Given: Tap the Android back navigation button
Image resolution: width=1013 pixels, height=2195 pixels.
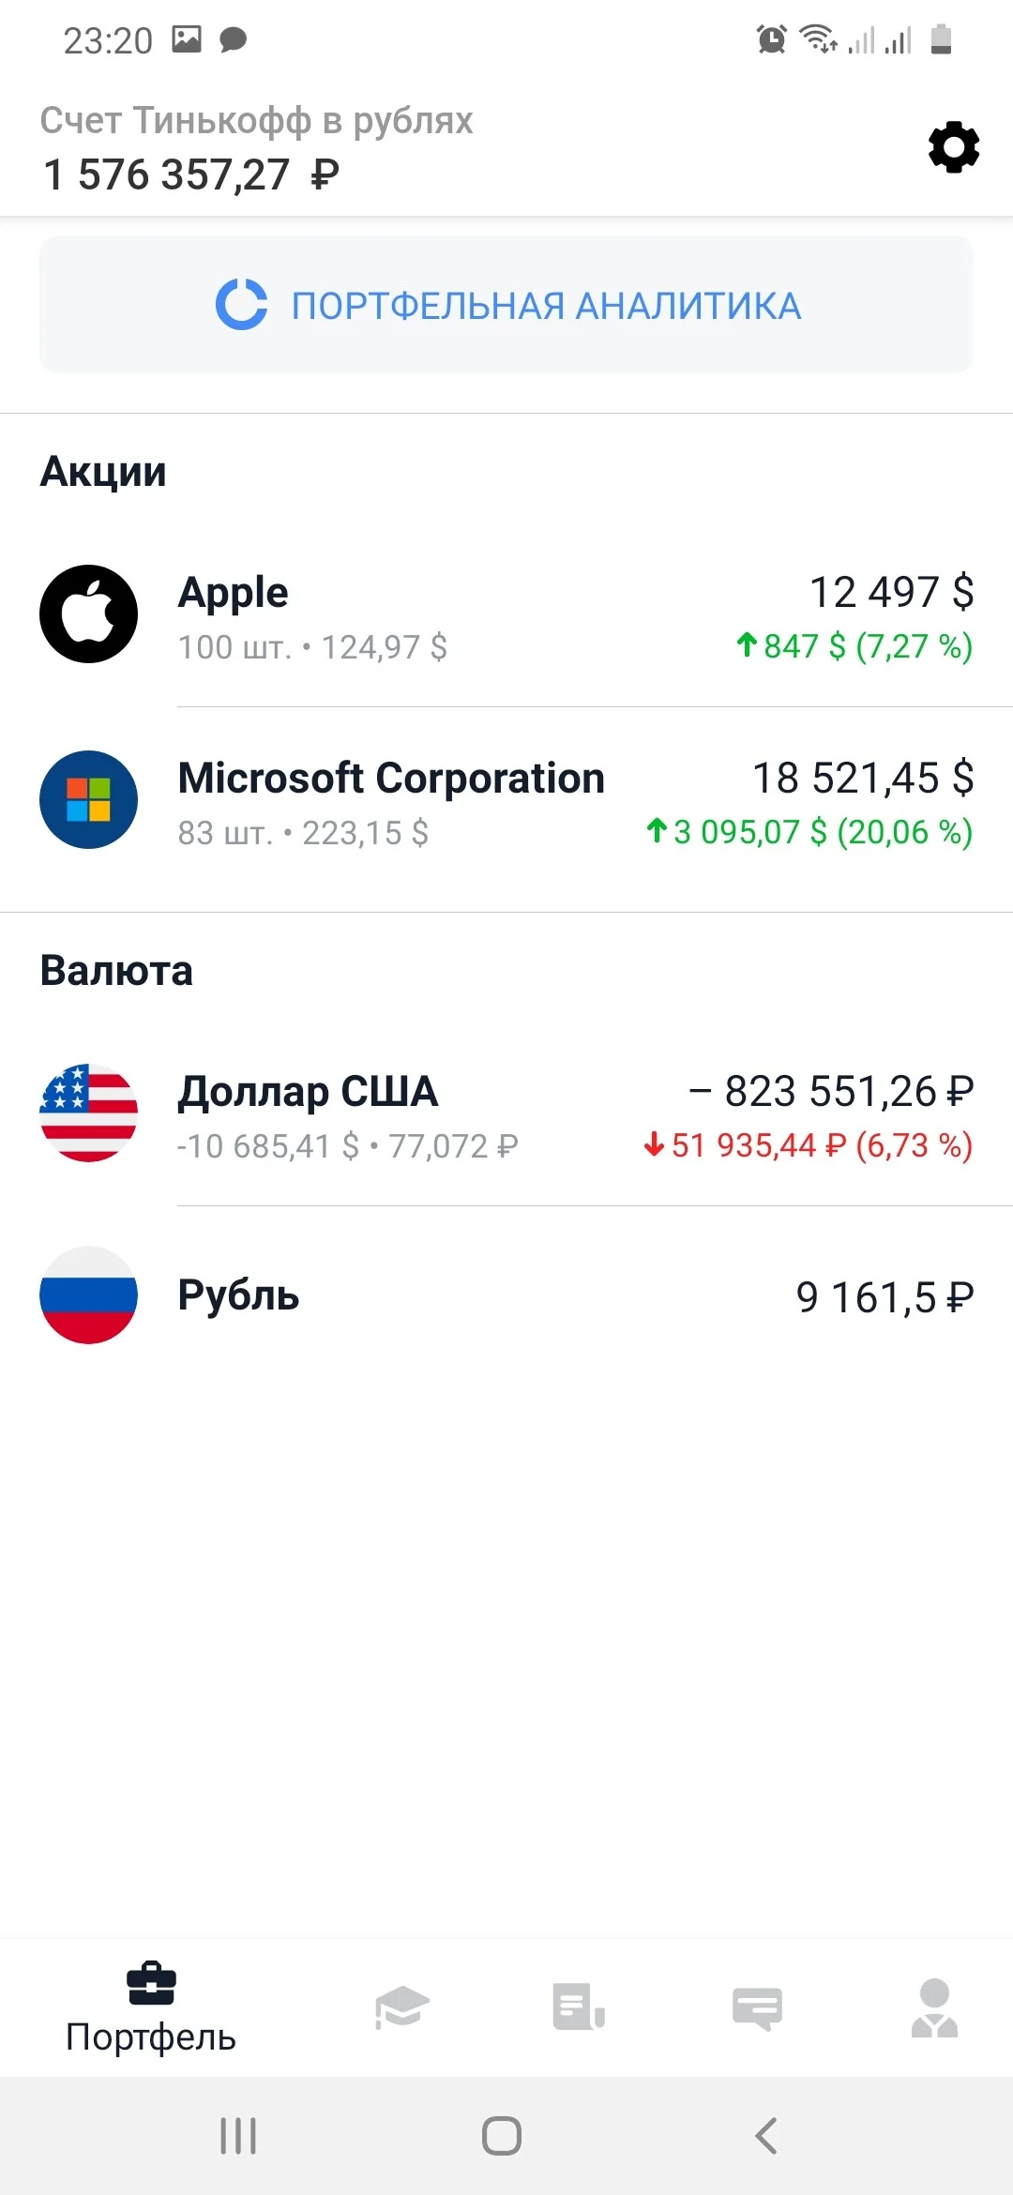Looking at the screenshot, I should (766, 2136).
